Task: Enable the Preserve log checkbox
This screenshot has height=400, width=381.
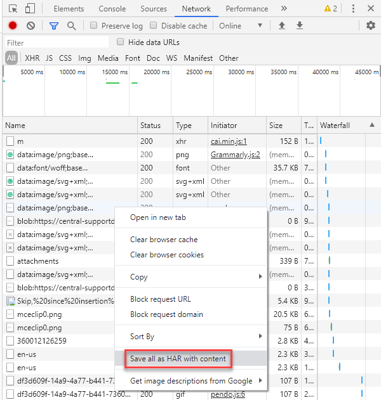Action: tap(94, 26)
